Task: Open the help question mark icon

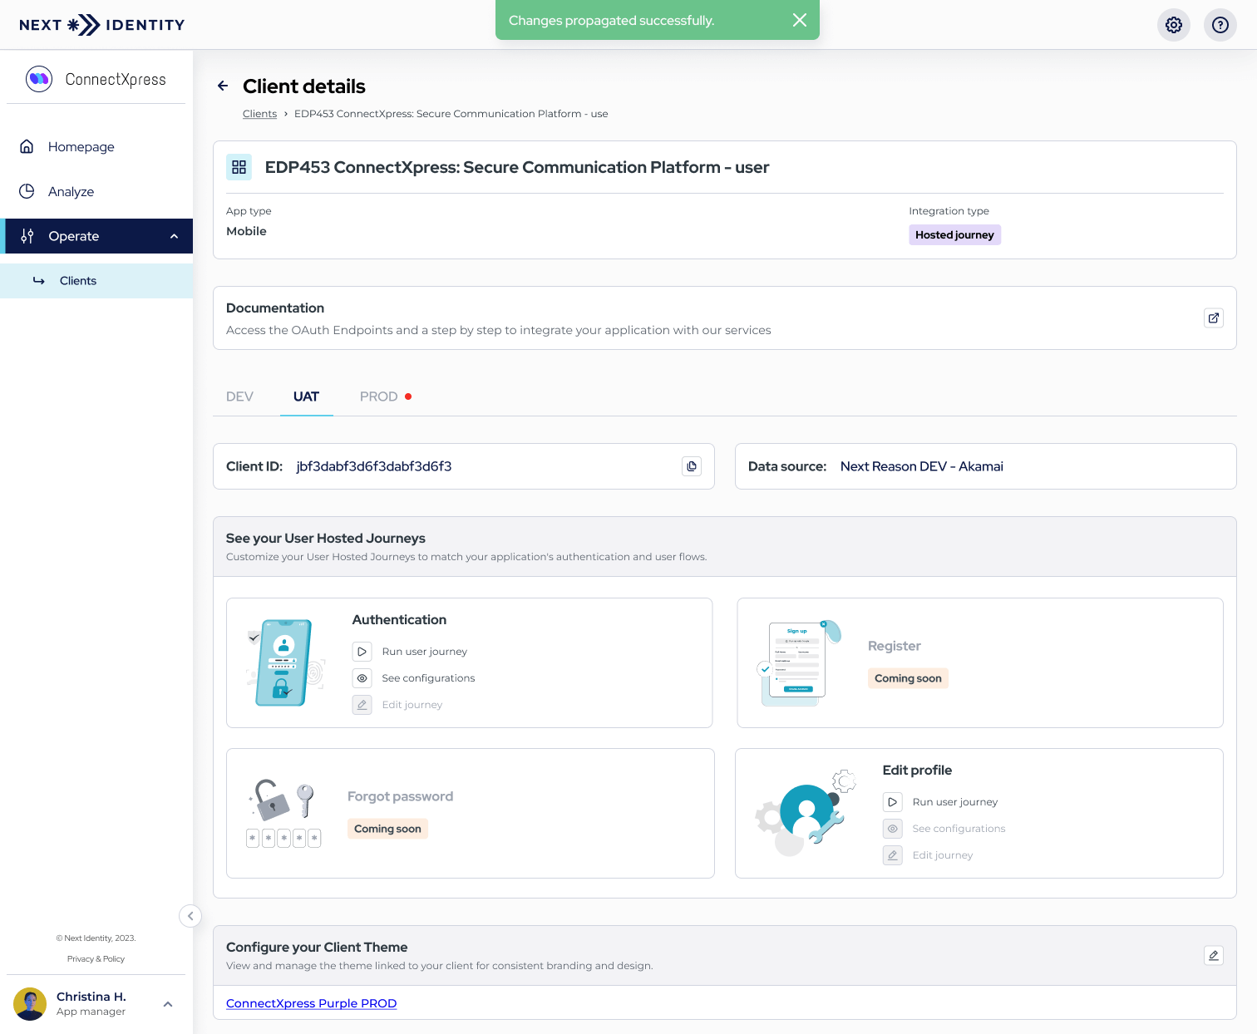Action: pyautogui.click(x=1220, y=25)
